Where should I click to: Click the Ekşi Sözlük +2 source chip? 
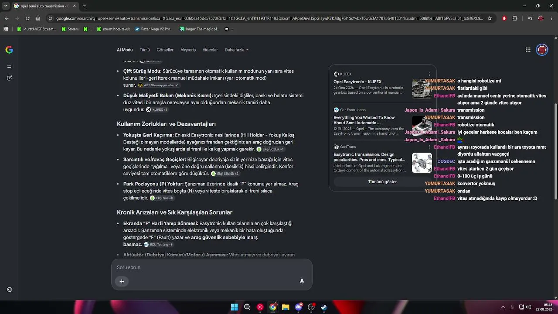point(225,174)
